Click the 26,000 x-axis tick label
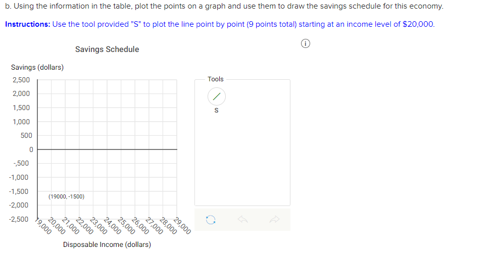496x255 pixels. [140, 226]
